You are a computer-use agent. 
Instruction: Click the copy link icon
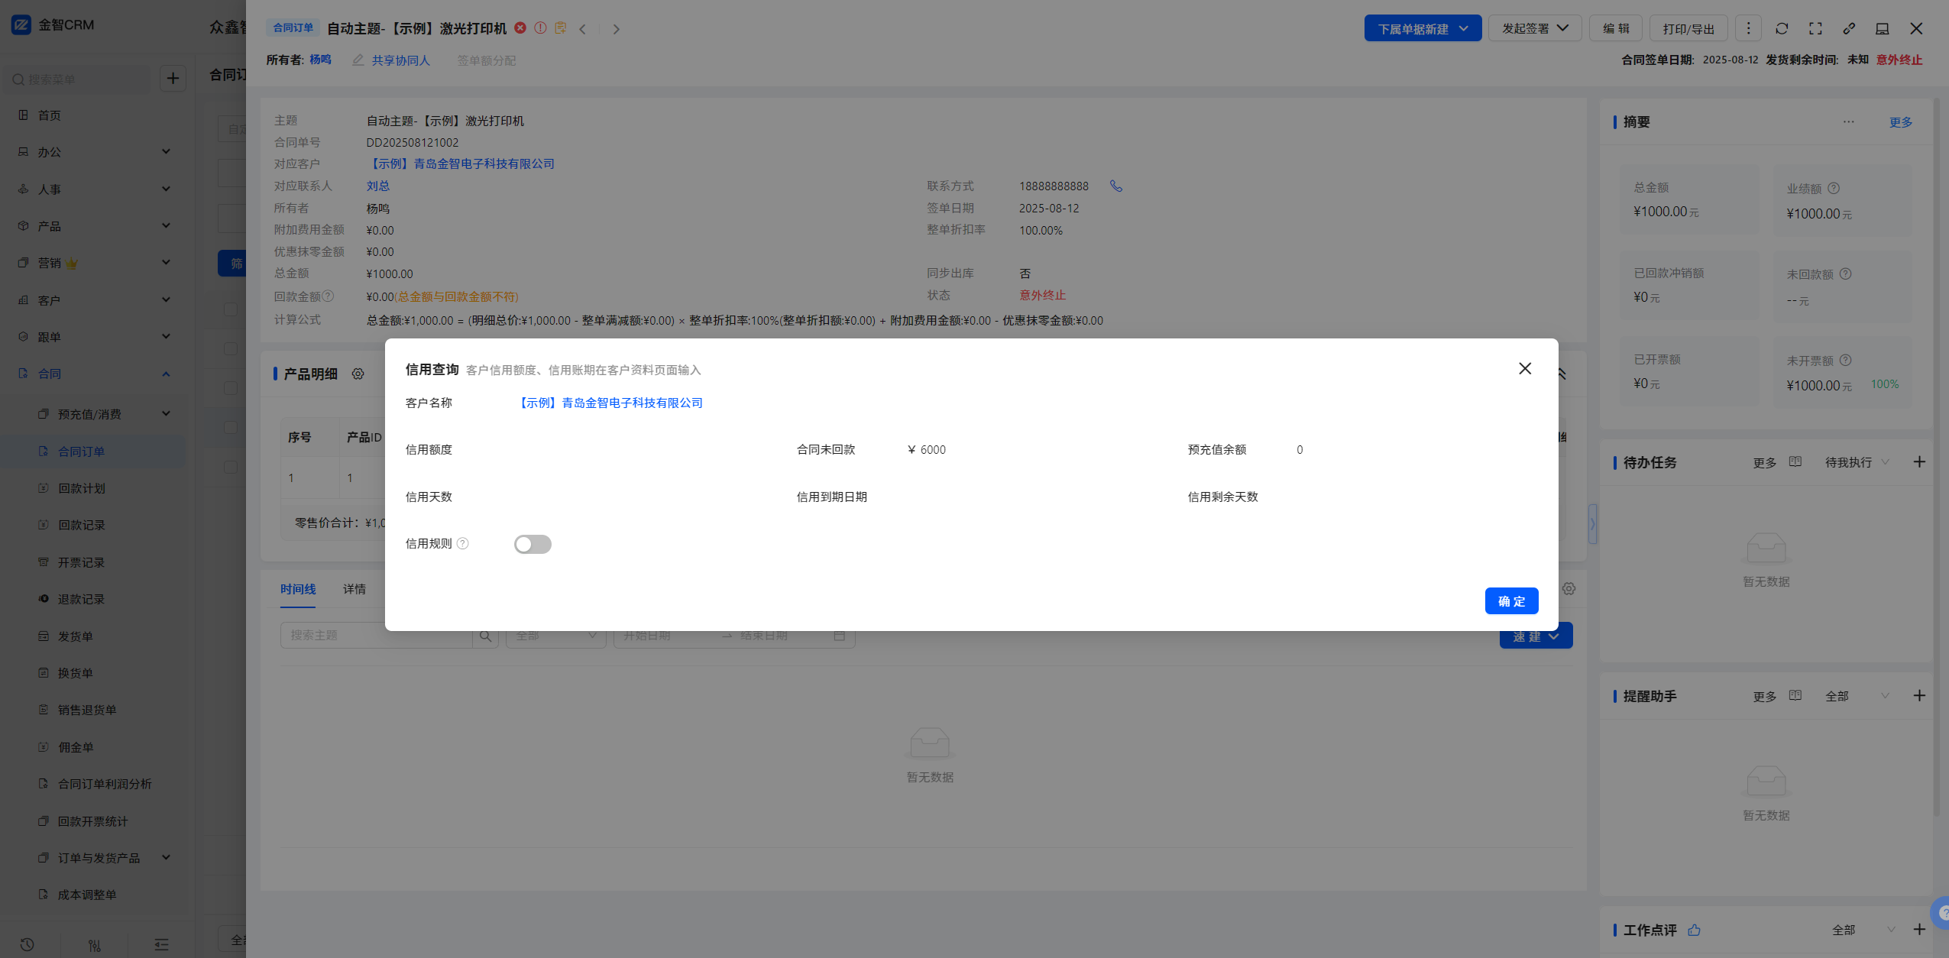point(1849,28)
